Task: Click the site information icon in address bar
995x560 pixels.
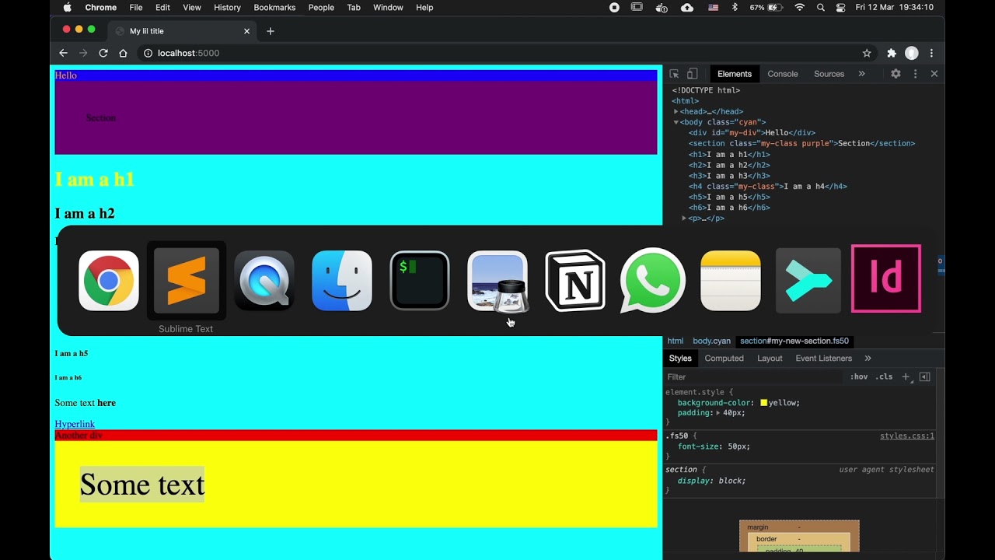Action: pos(147,53)
